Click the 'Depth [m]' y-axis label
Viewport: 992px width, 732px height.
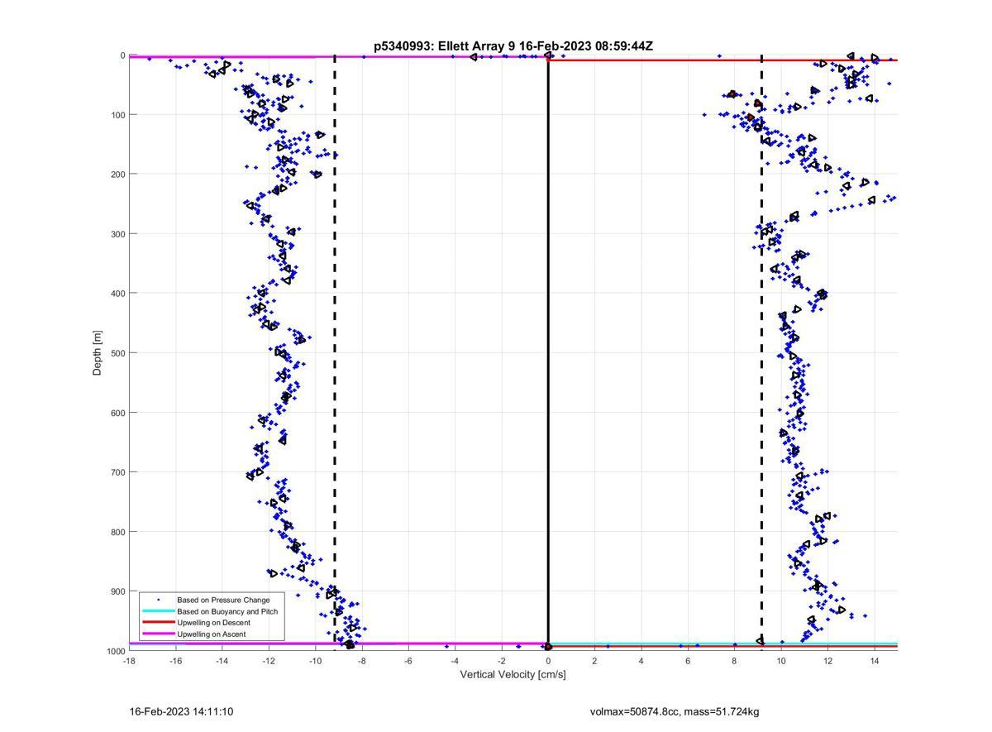click(x=98, y=353)
